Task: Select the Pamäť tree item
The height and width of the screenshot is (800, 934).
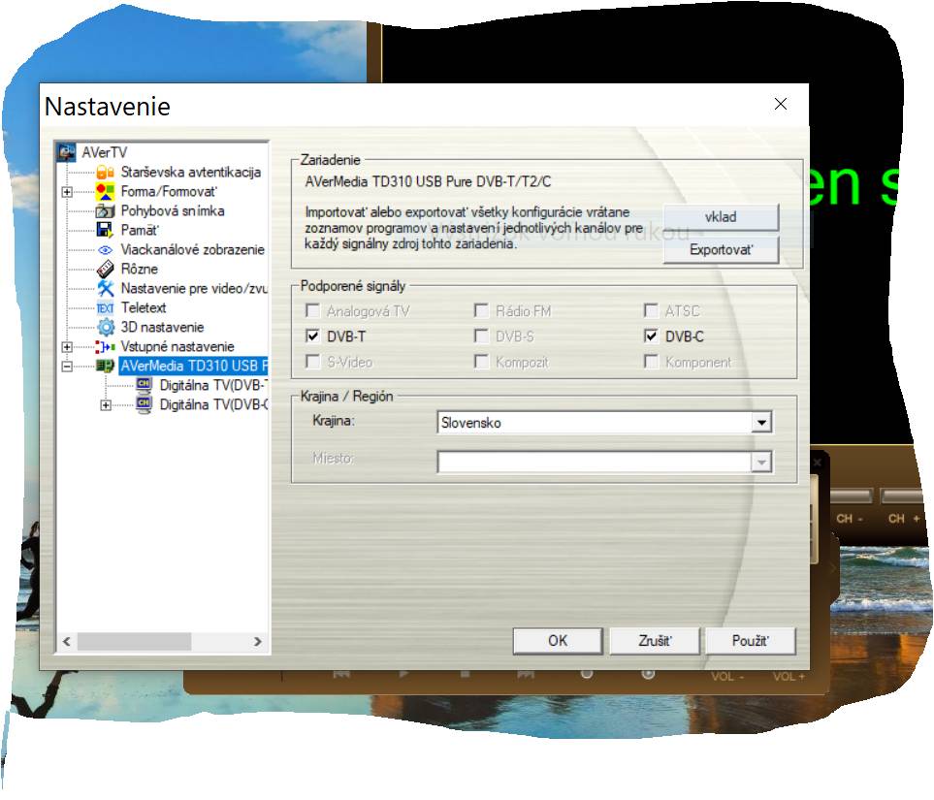Action: tap(140, 231)
